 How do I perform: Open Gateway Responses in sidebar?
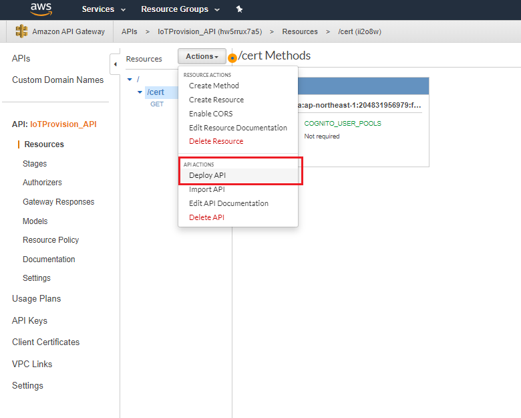tap(59, 202)
